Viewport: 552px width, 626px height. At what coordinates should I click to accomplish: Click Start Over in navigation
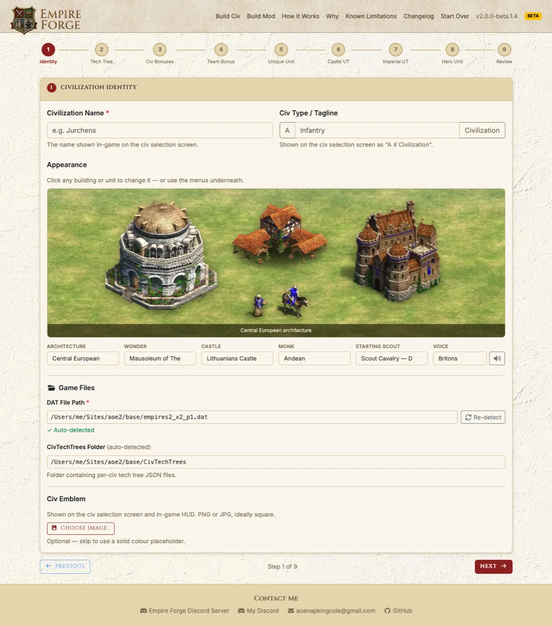[455, 16]
